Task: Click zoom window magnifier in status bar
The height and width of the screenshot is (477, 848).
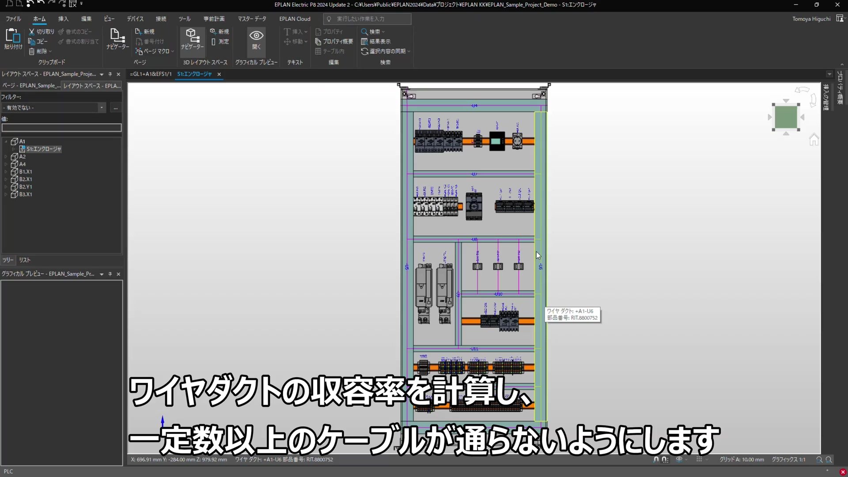Action: coord(819,460)
